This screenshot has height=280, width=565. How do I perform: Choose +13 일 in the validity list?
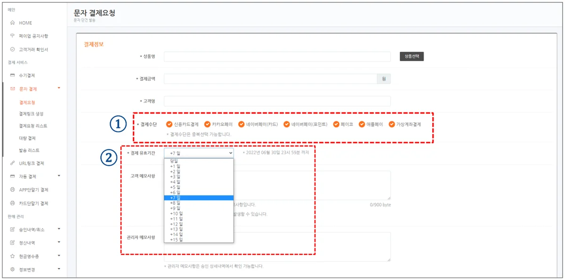coord(199,229)
